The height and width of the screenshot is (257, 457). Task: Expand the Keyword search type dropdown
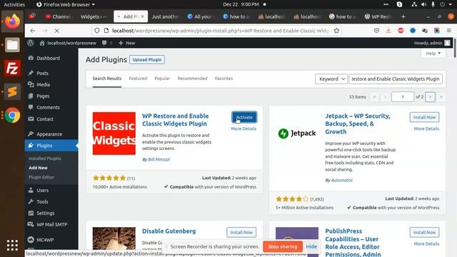pyautogui.click(x=331, y=79)
